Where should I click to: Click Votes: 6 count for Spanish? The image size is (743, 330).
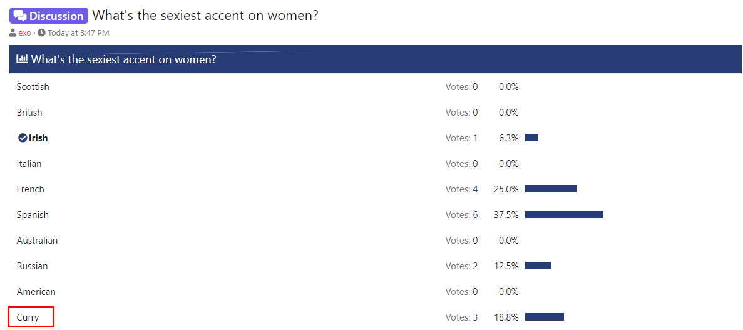461,214
